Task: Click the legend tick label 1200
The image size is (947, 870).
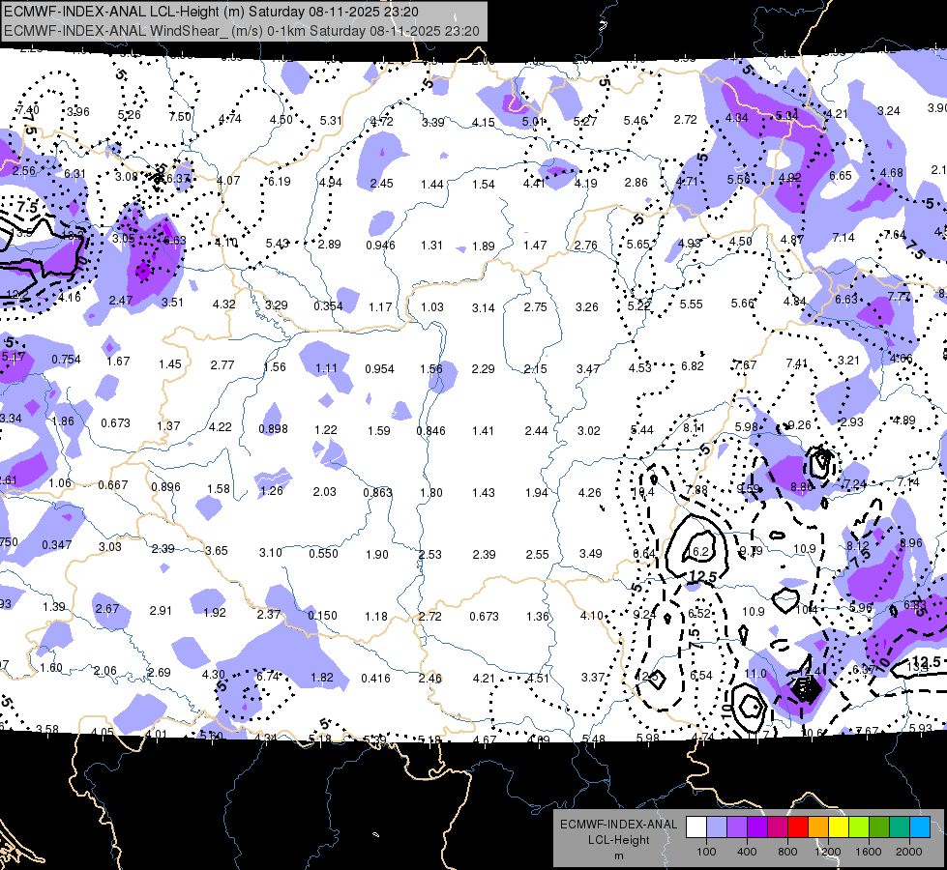Action: coord(827,852)
